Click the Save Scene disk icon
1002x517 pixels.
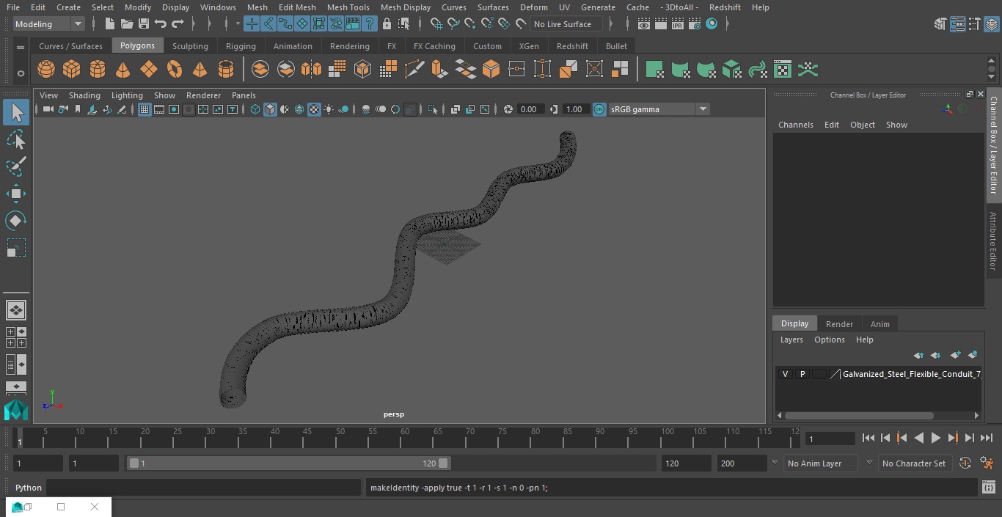[x=144, y=24]
